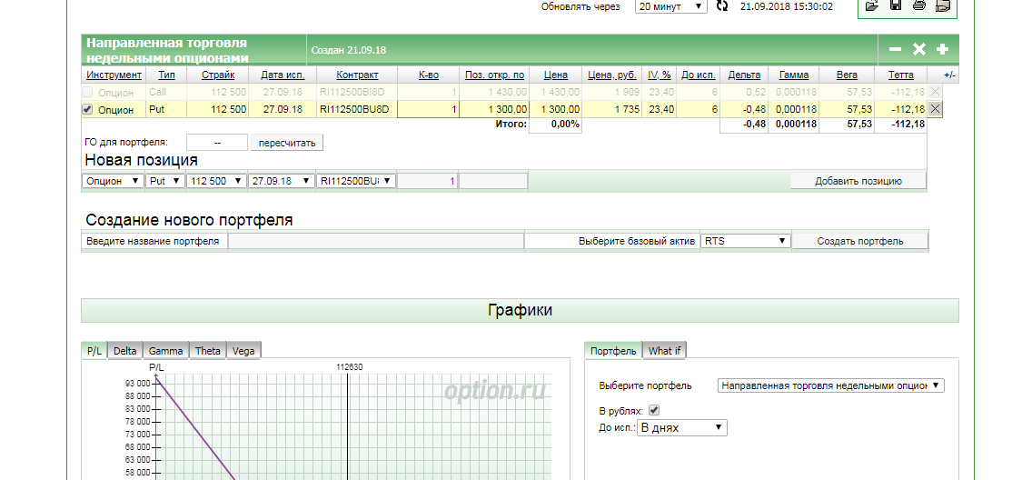
Task: Sort by the 'Вега' column header
Action: point(847,75)
